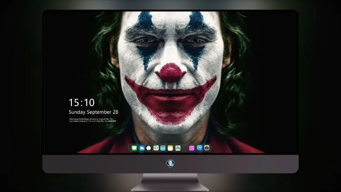Viewport: 341px width, 192px height.
Task: Launch the pink Music app
Action: 191,148
